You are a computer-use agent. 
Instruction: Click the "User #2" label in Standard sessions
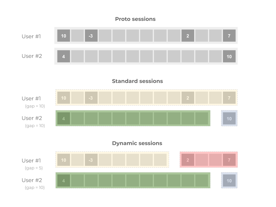[x=32, y=118]
